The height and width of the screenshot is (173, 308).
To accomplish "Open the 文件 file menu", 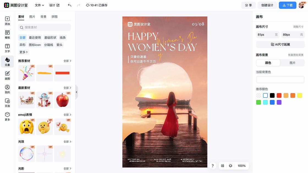I will (38, 5).
